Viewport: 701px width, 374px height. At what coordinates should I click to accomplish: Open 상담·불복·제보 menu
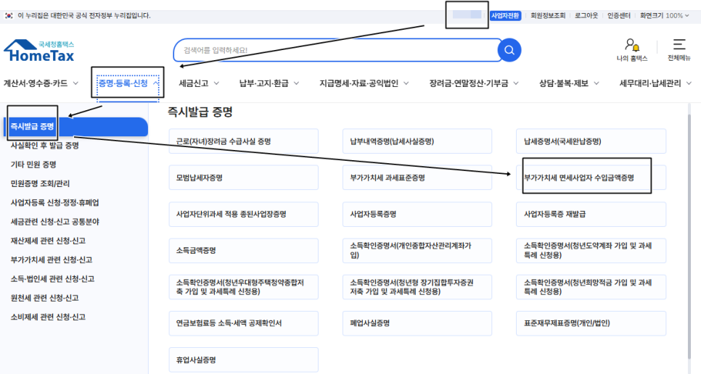coord(564,83)
